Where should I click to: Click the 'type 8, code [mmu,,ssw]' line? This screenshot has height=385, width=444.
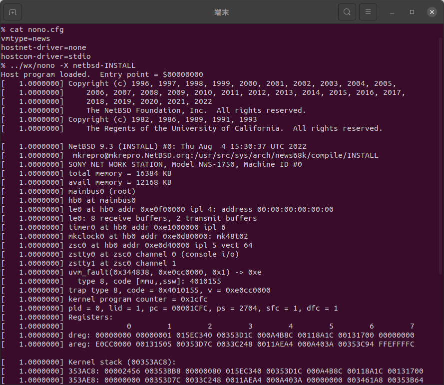[x=111, y=281]
